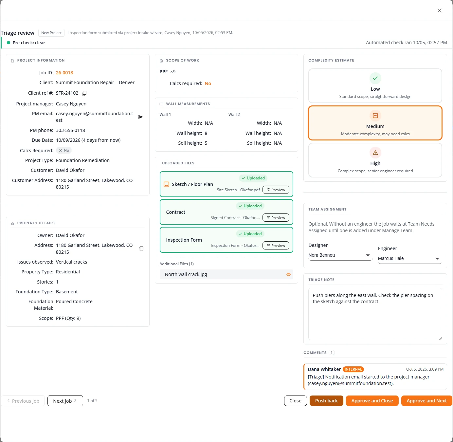Click the Wall Measurements rectangle icon
The height and width of the screenshot is (442, 453).
coord(161,104)
